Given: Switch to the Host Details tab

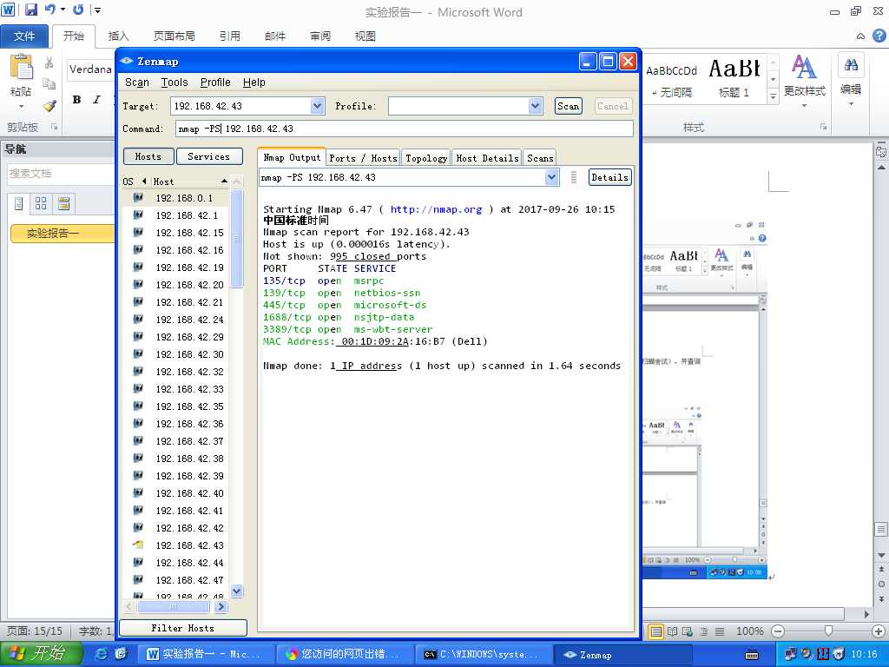Looking at the screenshot, I should tap(487, 158).
